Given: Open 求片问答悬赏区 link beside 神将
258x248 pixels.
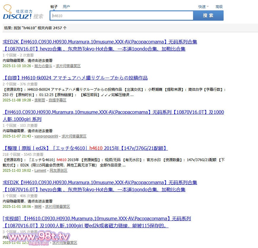Looking at the screenshot, I should tap(58, 207).
